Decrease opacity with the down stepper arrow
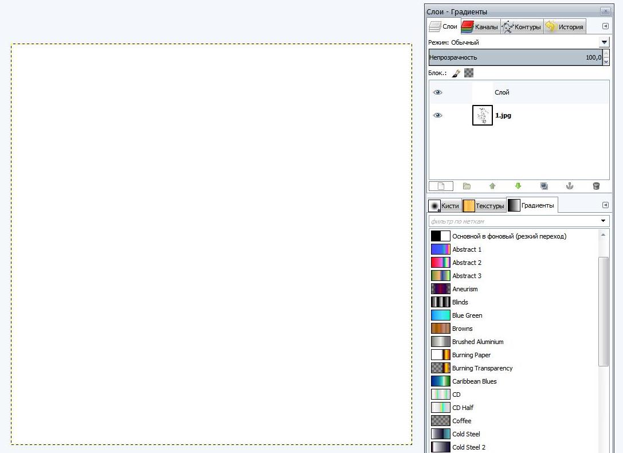The height and width of the screenshot is (453, 623). click(x=606, y=61)
